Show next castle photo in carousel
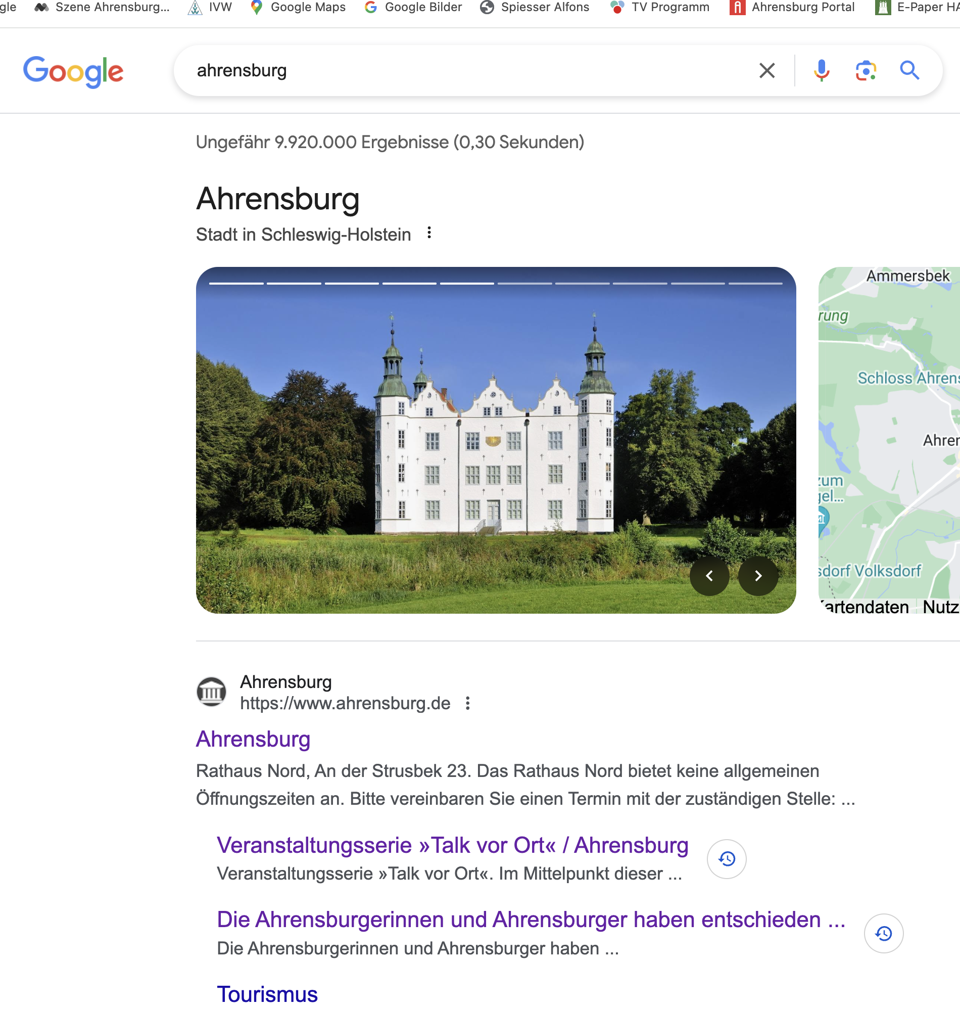This screenshot has height=1009, width=960. click(x=758, y=576)
